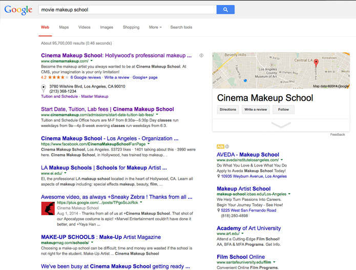356x270 pixels.
Task: Click the red map marker on the map
Action: (316, 63)
